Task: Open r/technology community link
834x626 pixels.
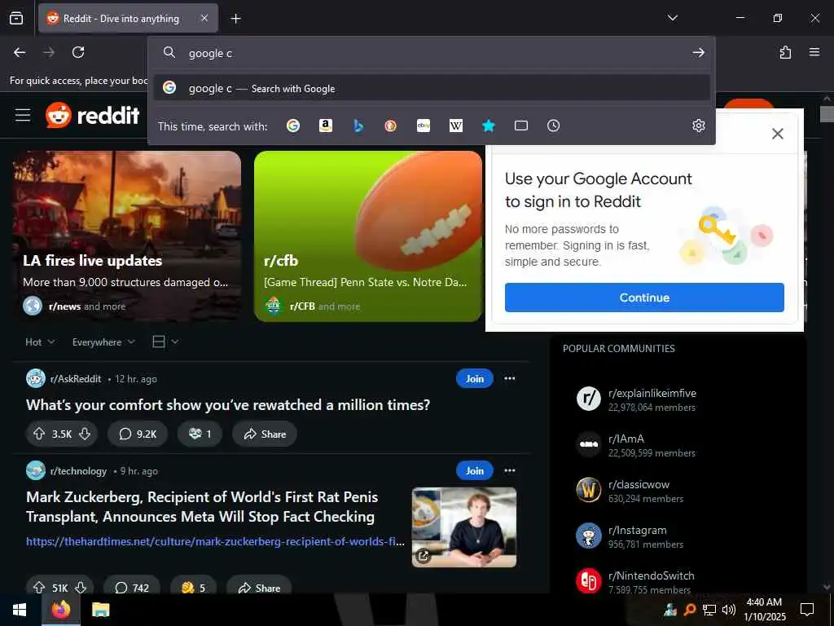Action: point(78,471)
